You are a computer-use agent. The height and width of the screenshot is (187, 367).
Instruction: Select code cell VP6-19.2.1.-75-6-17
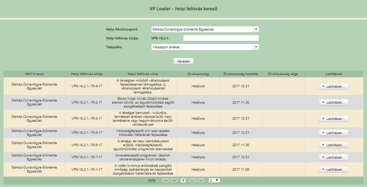87,133
